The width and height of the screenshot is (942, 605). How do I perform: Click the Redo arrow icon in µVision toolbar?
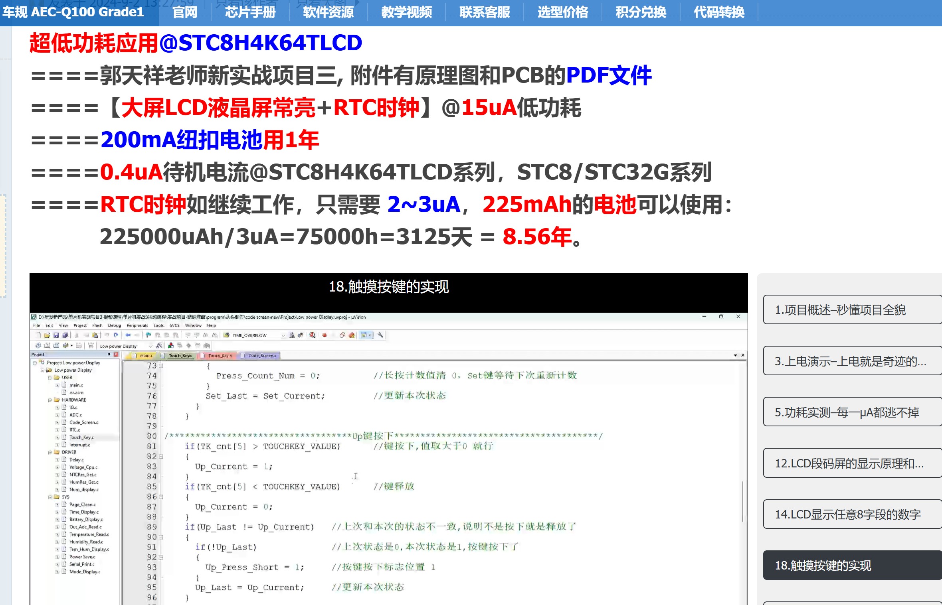click(116, 335)
